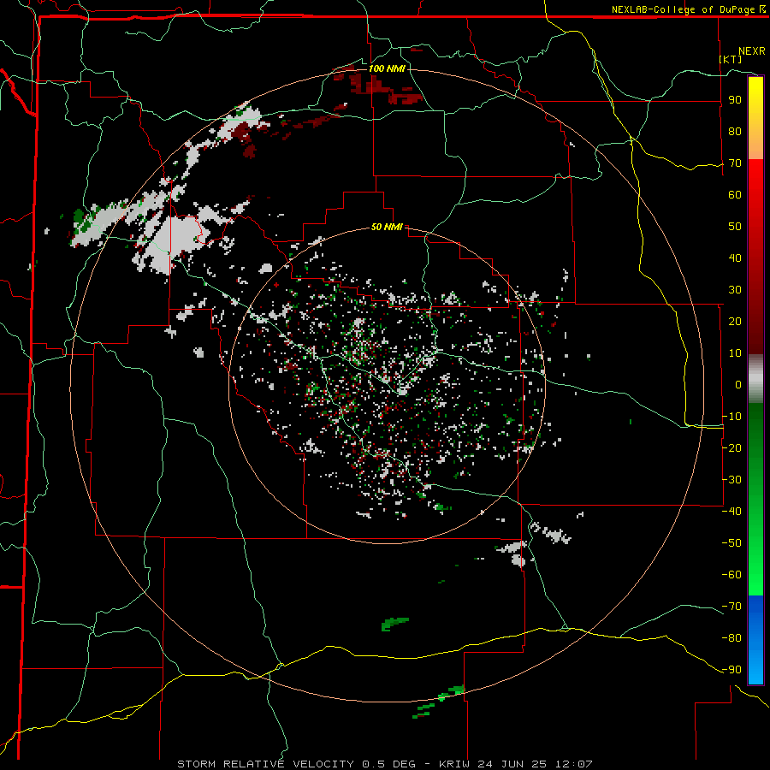Click the 50 NMI range ring label
The height and width of the screenshot is (770, 770).
tap(387, 227)
